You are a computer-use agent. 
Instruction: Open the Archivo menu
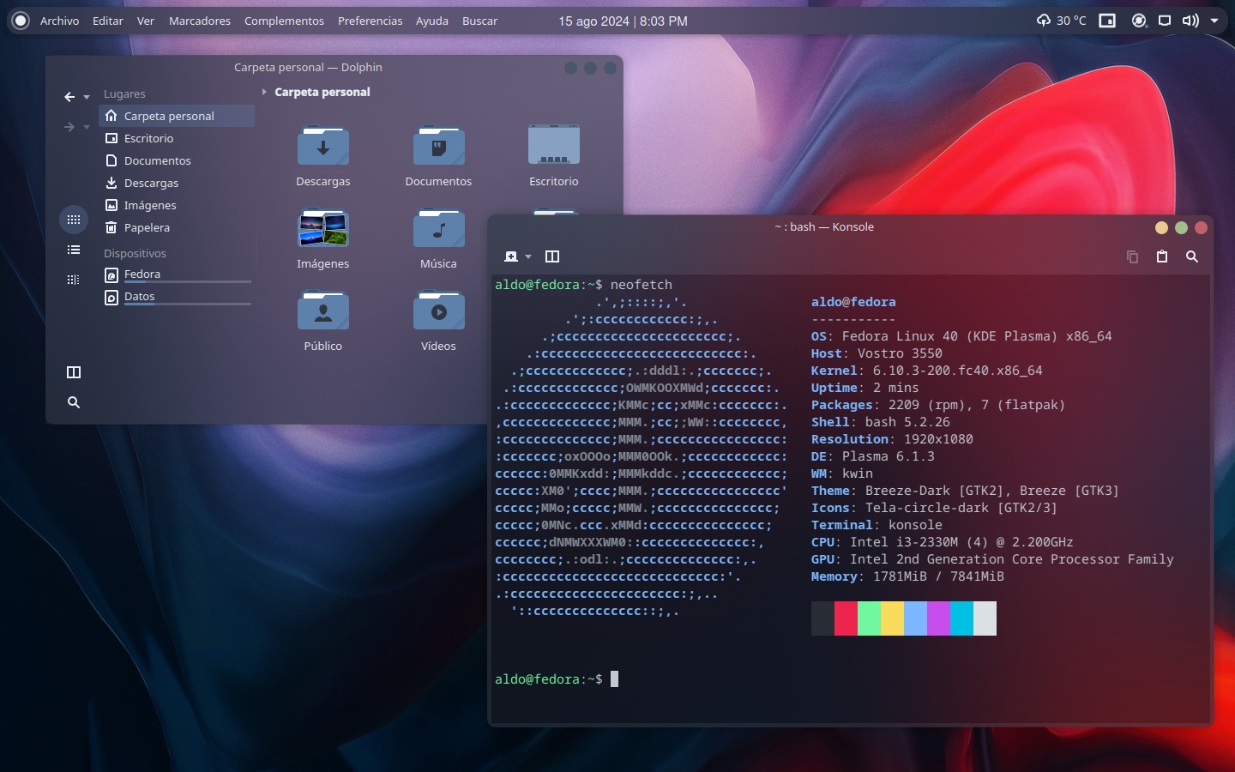pos(59,21)
